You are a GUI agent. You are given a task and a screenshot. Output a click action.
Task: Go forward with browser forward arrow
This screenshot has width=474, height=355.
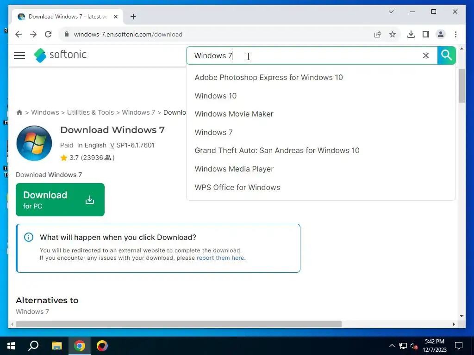pyautogui.click(x=33, y=34)
